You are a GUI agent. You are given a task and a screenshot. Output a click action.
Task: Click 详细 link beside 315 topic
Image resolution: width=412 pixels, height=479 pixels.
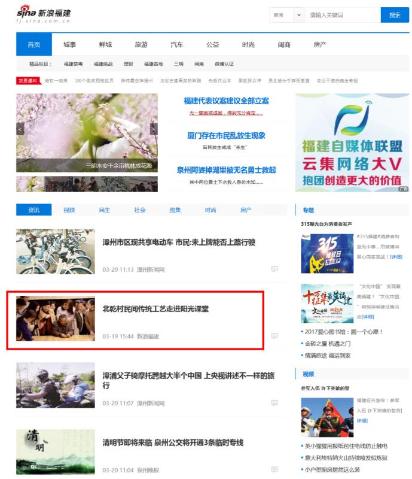[396, 257]
